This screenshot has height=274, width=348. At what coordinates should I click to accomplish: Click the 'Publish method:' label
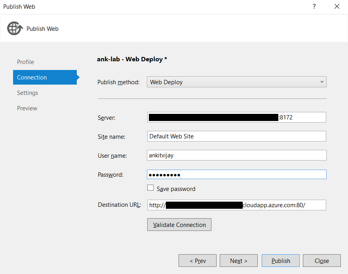pyautogui.click(x=118, y=82)
